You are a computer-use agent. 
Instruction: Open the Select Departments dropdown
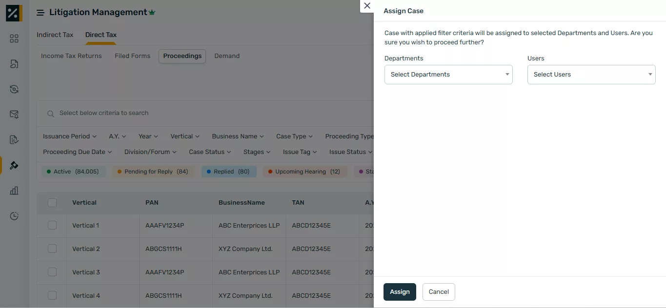[448, 75]
